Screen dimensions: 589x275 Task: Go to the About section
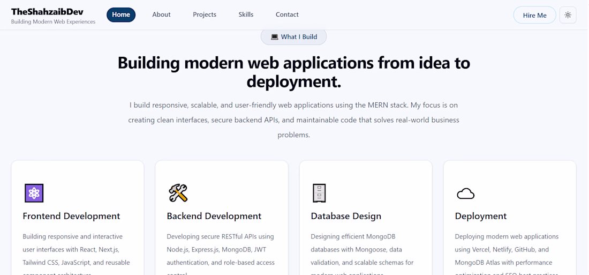(x=161, y=14)
